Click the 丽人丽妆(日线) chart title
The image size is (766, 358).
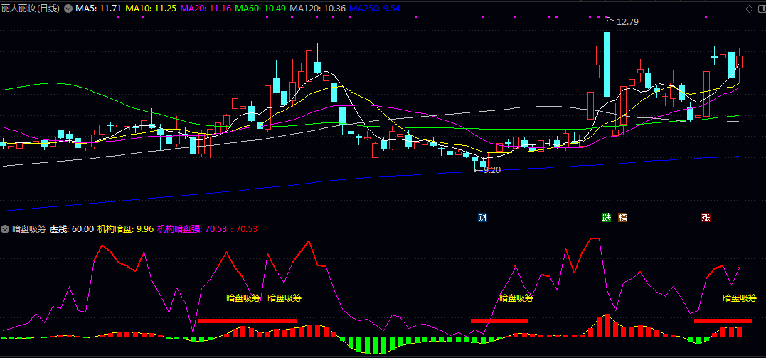31,9
